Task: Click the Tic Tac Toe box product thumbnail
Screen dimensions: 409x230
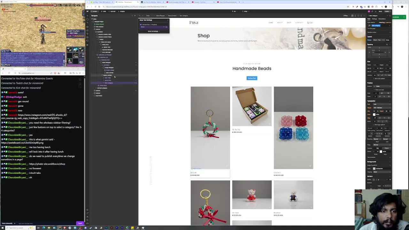Action: [x=252, y=106]
